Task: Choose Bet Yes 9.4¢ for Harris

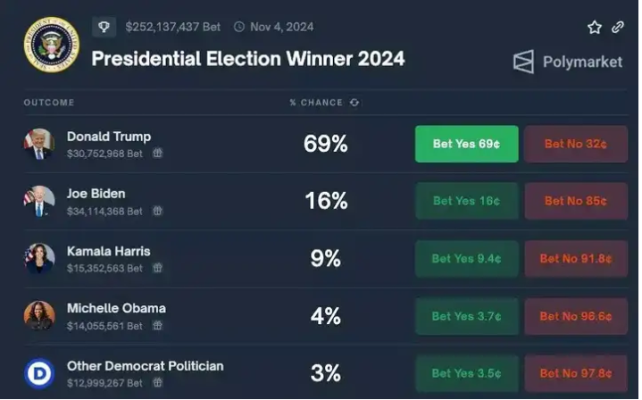Action: (x=467, y=259)
